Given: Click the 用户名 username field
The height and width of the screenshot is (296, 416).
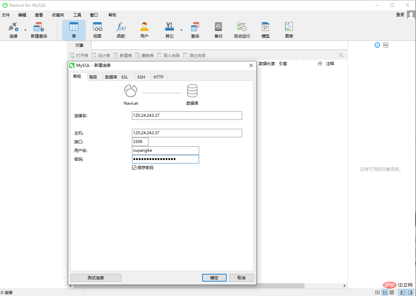Looking at the screenshot, I should (x=166, y=150).
